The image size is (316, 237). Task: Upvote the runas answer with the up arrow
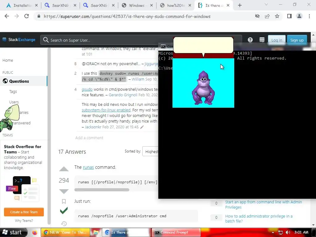64,169
